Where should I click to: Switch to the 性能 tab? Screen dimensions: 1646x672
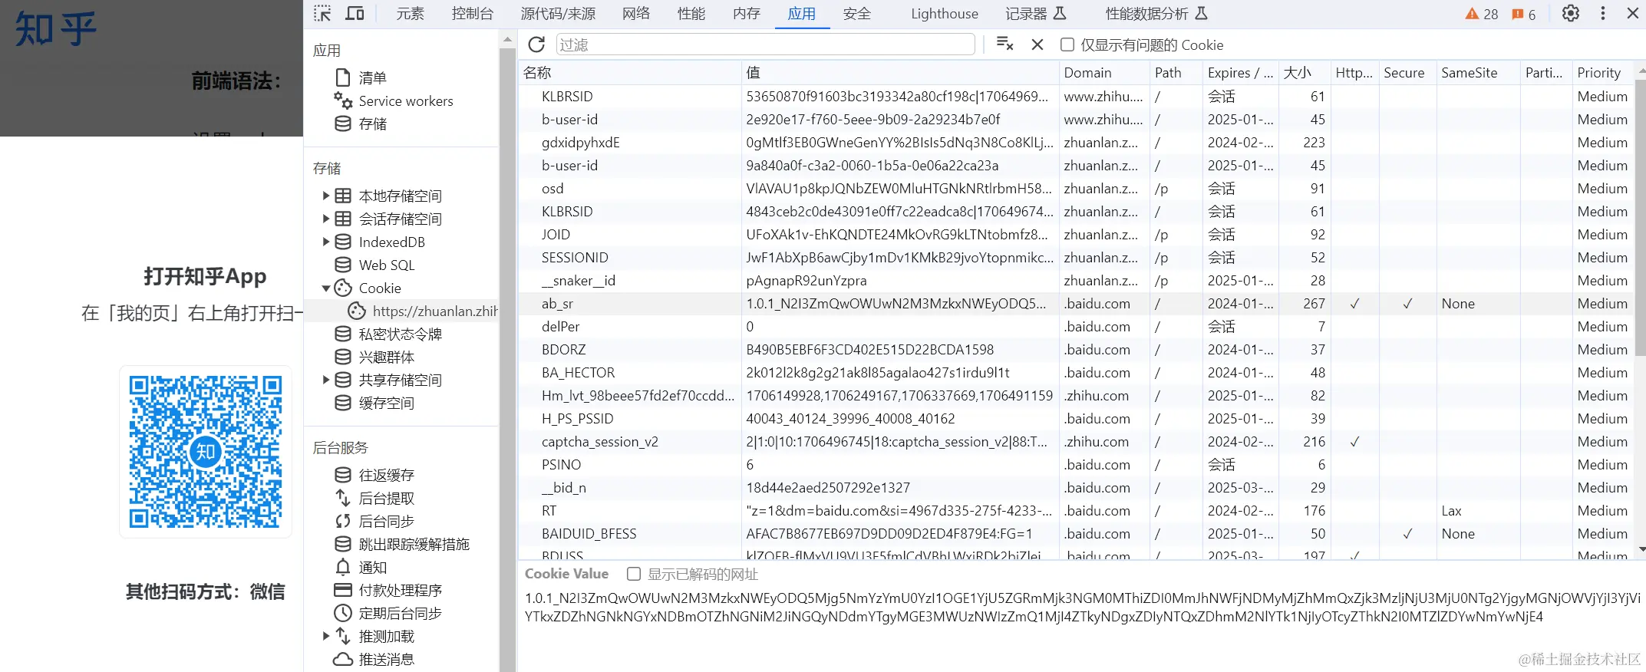[691, 14]
